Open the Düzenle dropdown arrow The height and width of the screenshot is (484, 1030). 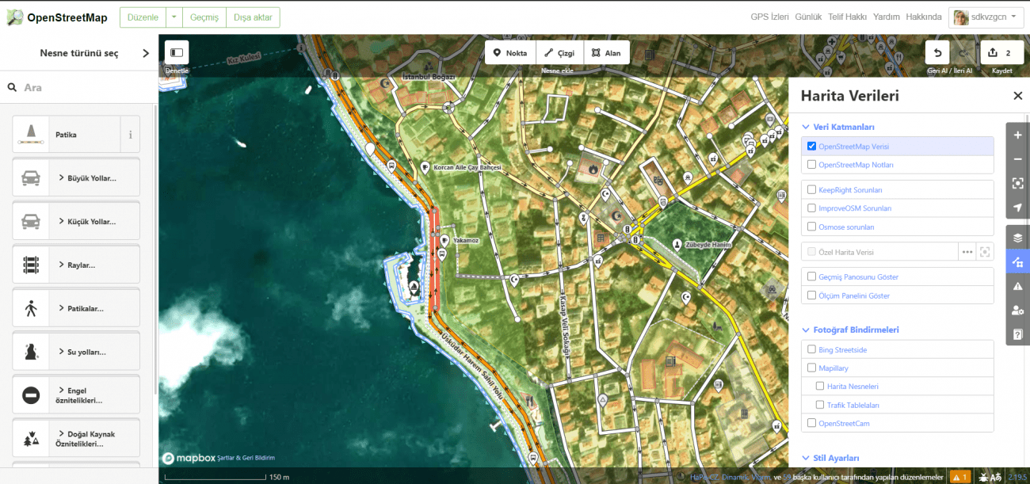click(174, 17)
